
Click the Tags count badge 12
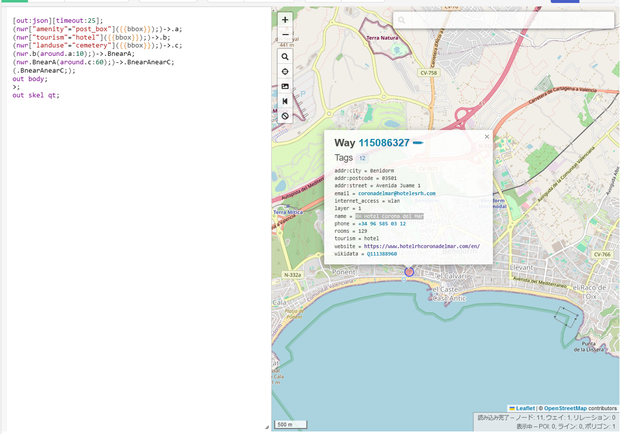click(362, 158)
